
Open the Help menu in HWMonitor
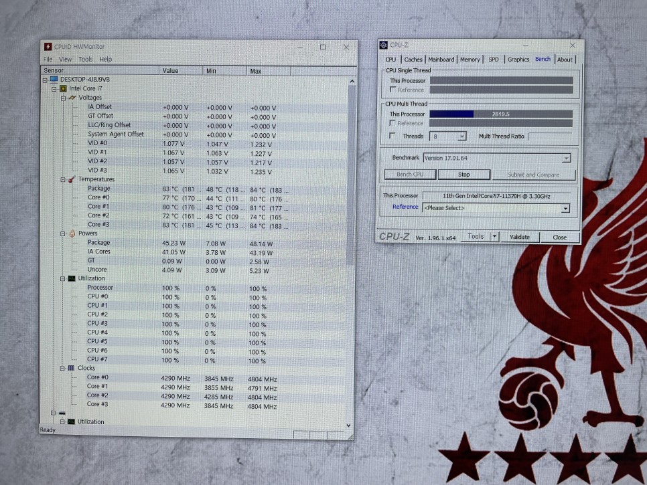click(x=106, y=60)
